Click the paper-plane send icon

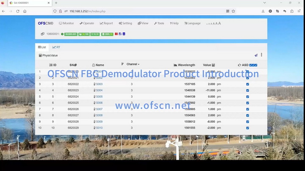pyautogui.click(x=256, y=55)
